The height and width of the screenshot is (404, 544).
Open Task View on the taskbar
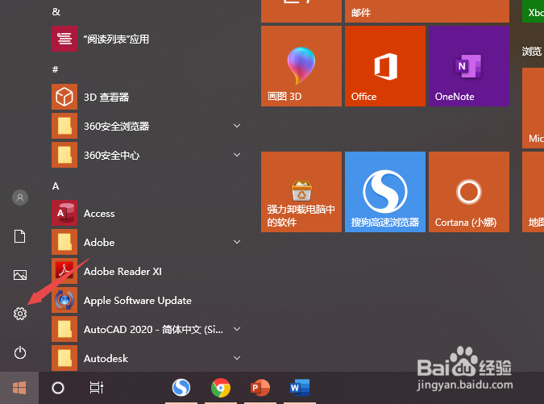click(x=97, y=388)
